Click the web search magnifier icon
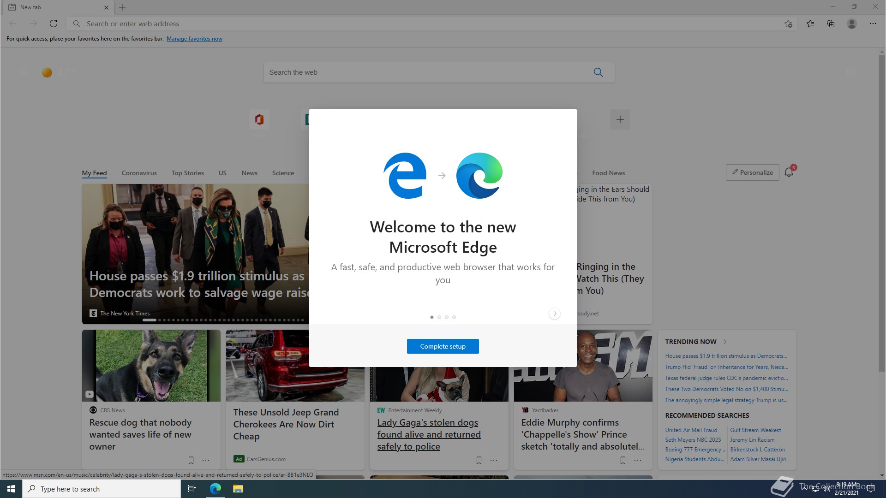Image resolution: width=886 pixels, height=498 pixels. point(599,72)
